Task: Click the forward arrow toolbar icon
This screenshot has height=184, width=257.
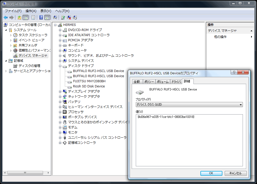Action: tap(11, 17)
